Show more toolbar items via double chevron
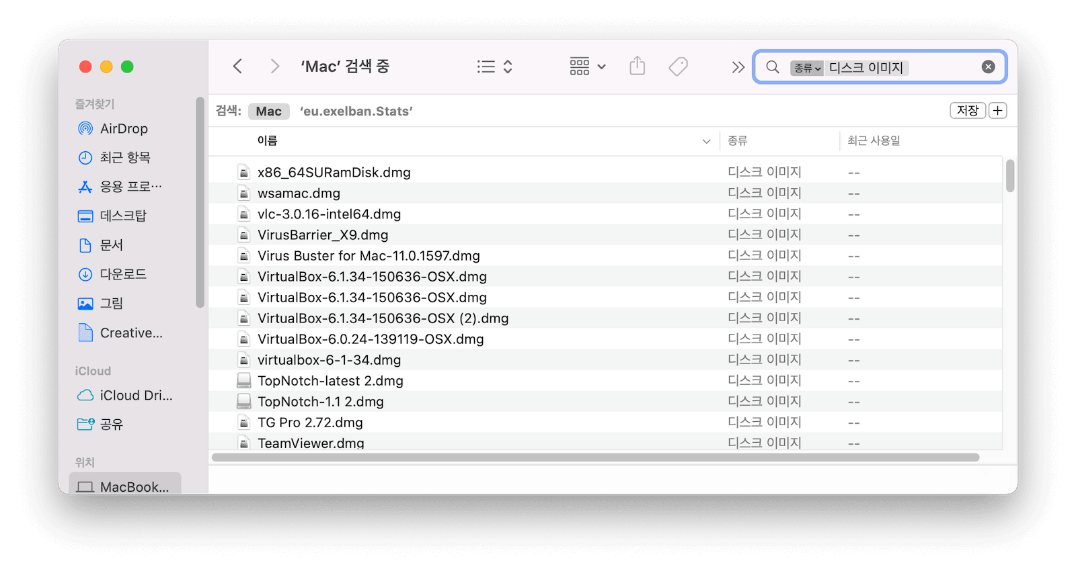 pyautogui.click(x=738, y=67)
